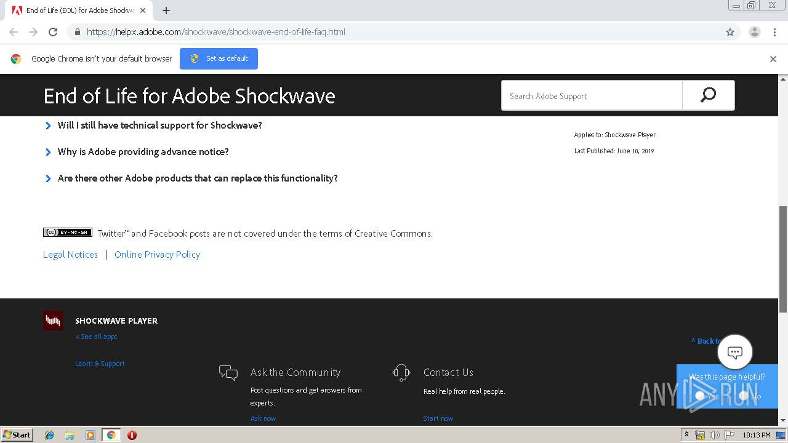Open the chat bubble widget
Screen dimensions: 788x443
pyautogui.click(x=735, y=352)
